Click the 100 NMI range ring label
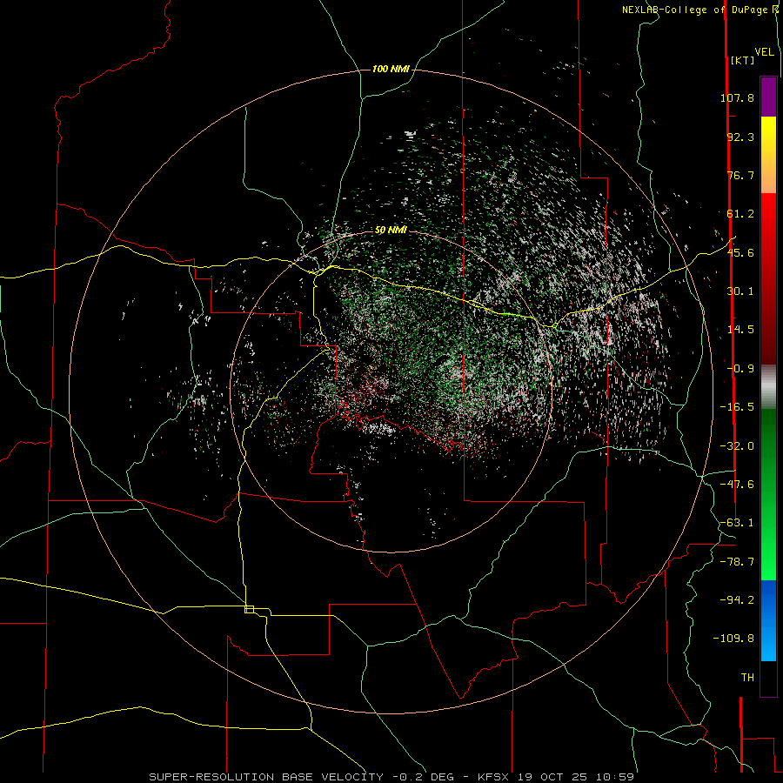 [x=391, y=69]
